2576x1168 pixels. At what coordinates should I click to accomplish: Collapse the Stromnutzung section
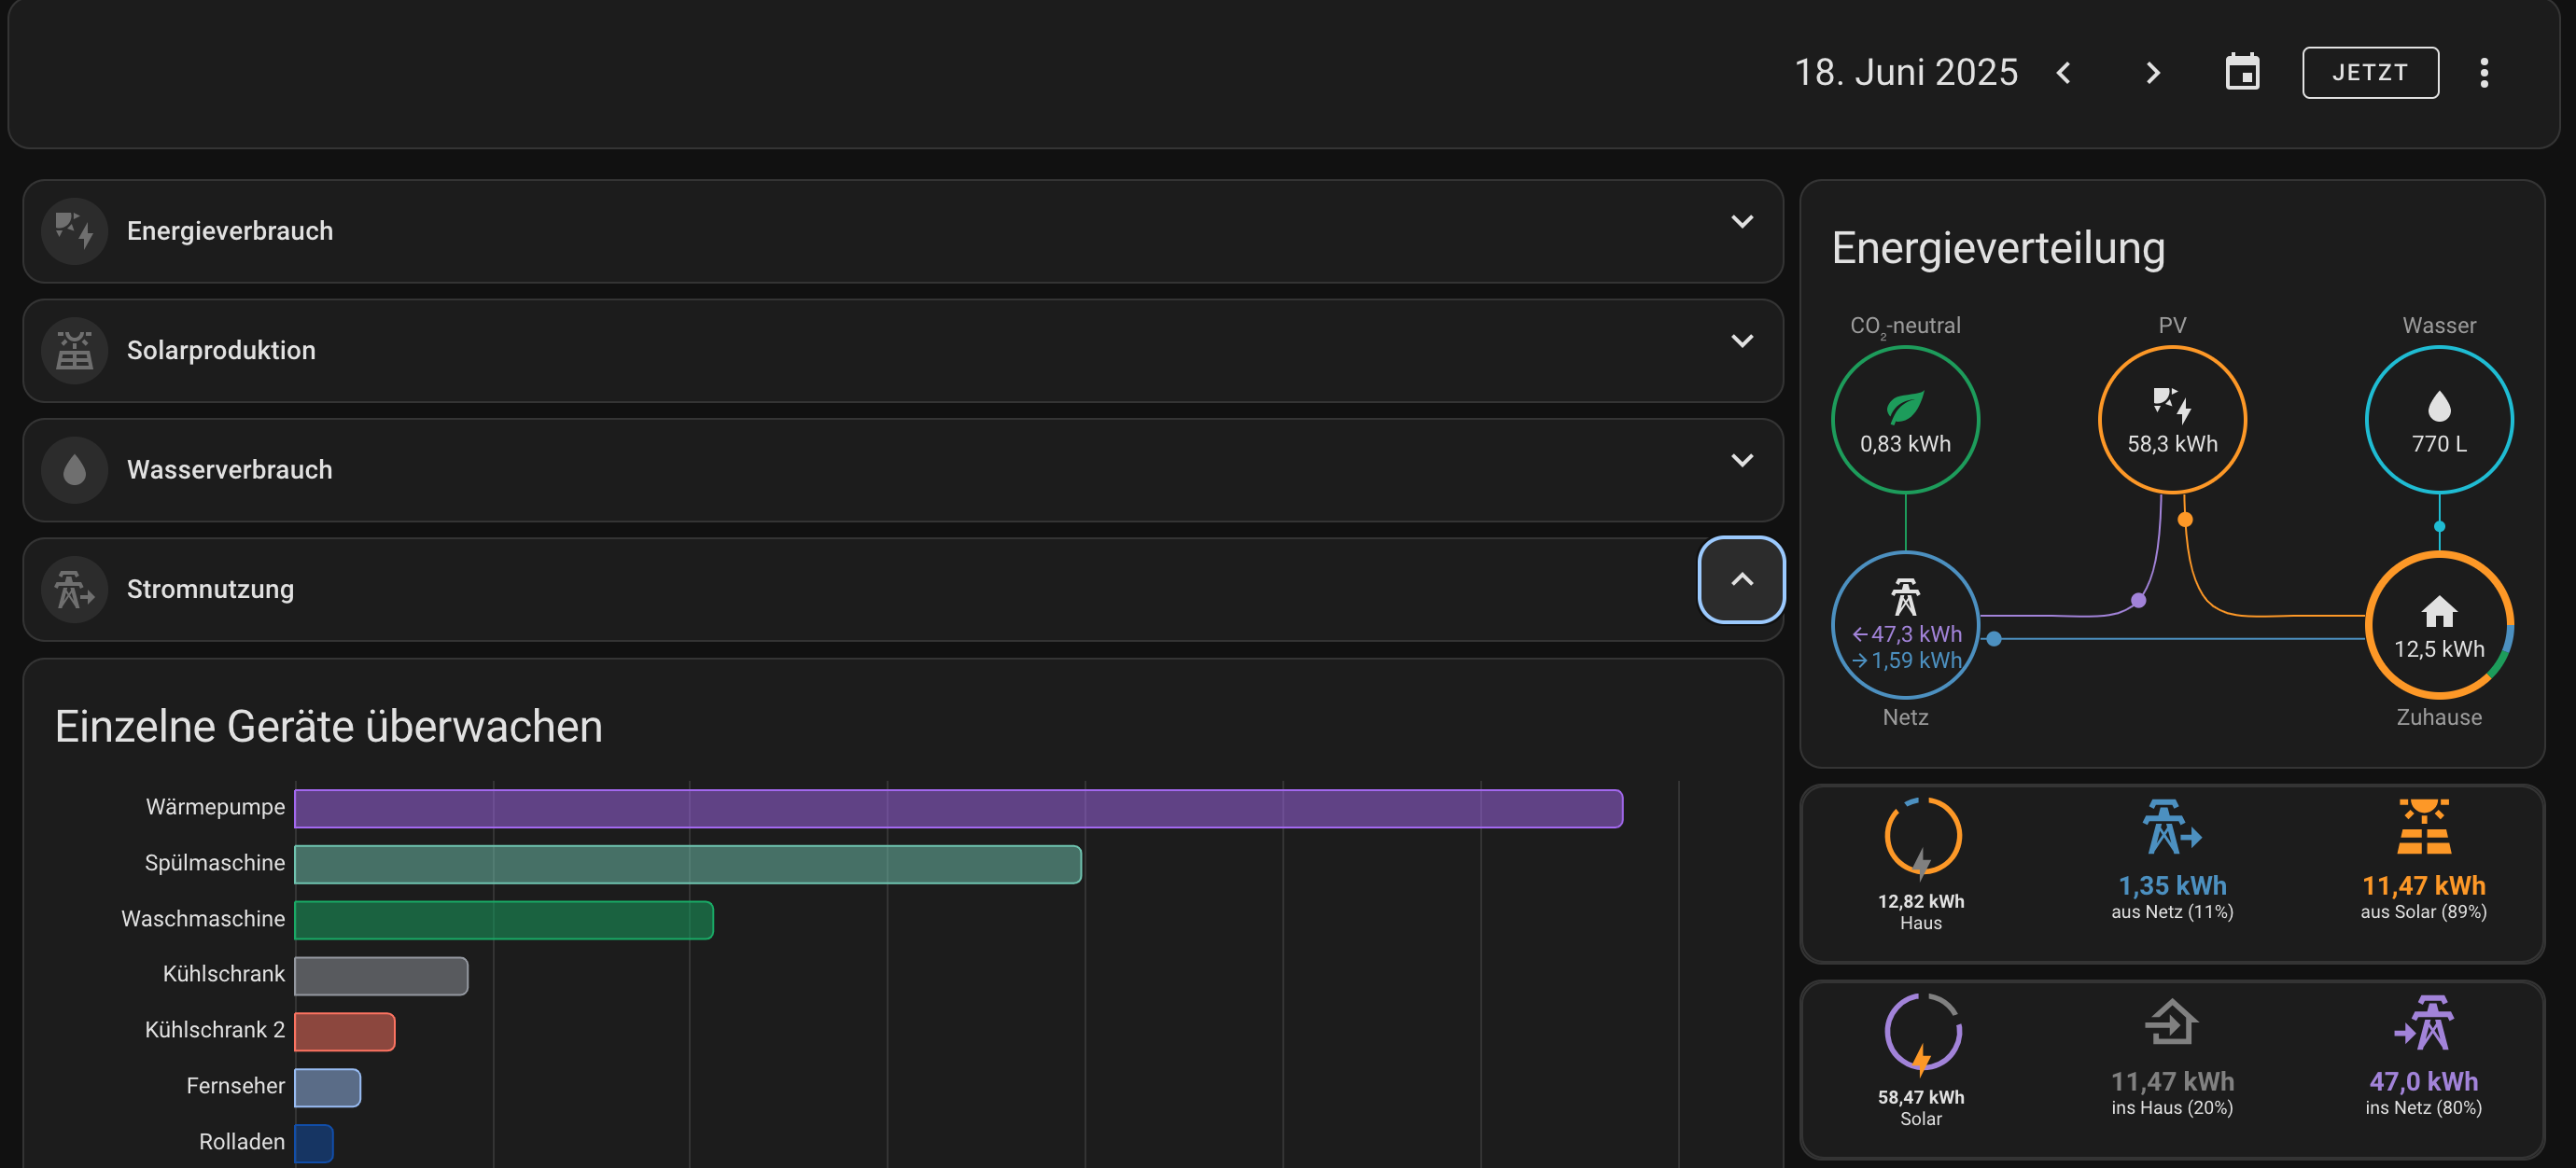tap(1741, 579)
